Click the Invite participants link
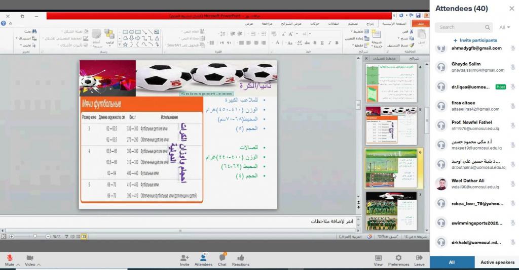Viewport: 519px width, 270px height. (475, 40)
